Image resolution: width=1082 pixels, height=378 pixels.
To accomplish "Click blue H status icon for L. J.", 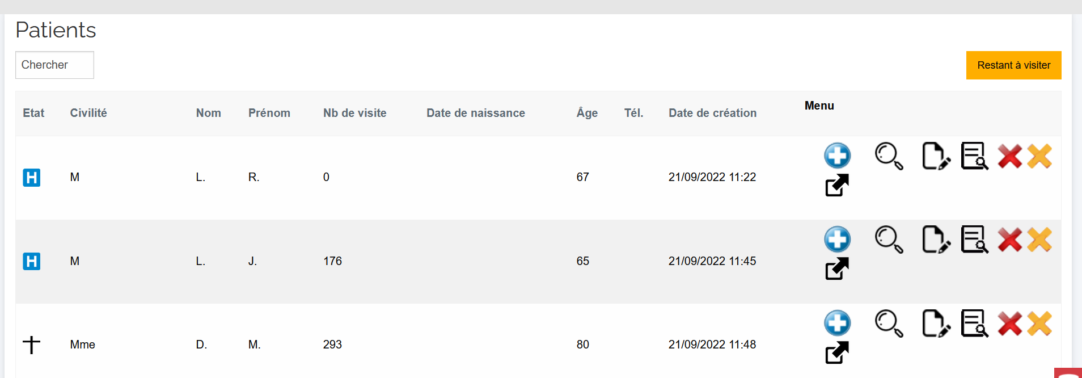I will click(32, 261).
